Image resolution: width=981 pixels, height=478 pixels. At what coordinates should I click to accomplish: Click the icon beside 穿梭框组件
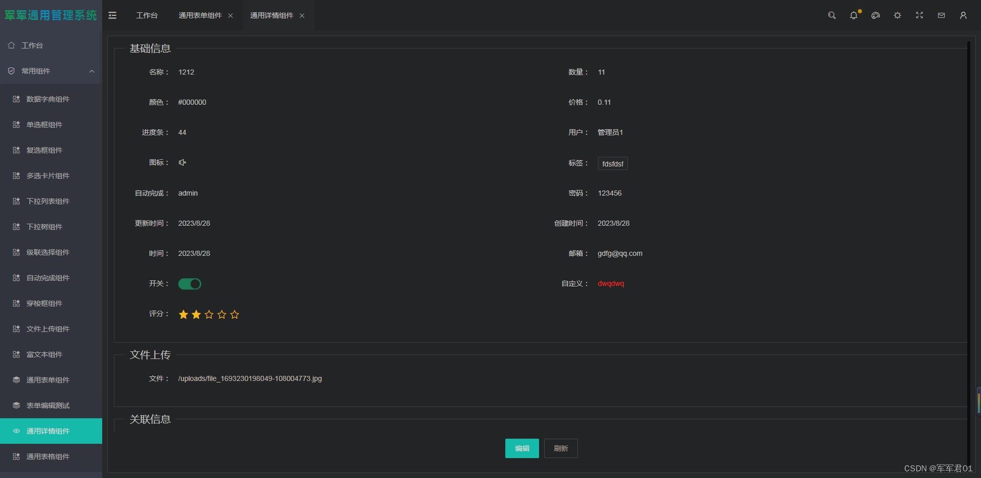16,303
